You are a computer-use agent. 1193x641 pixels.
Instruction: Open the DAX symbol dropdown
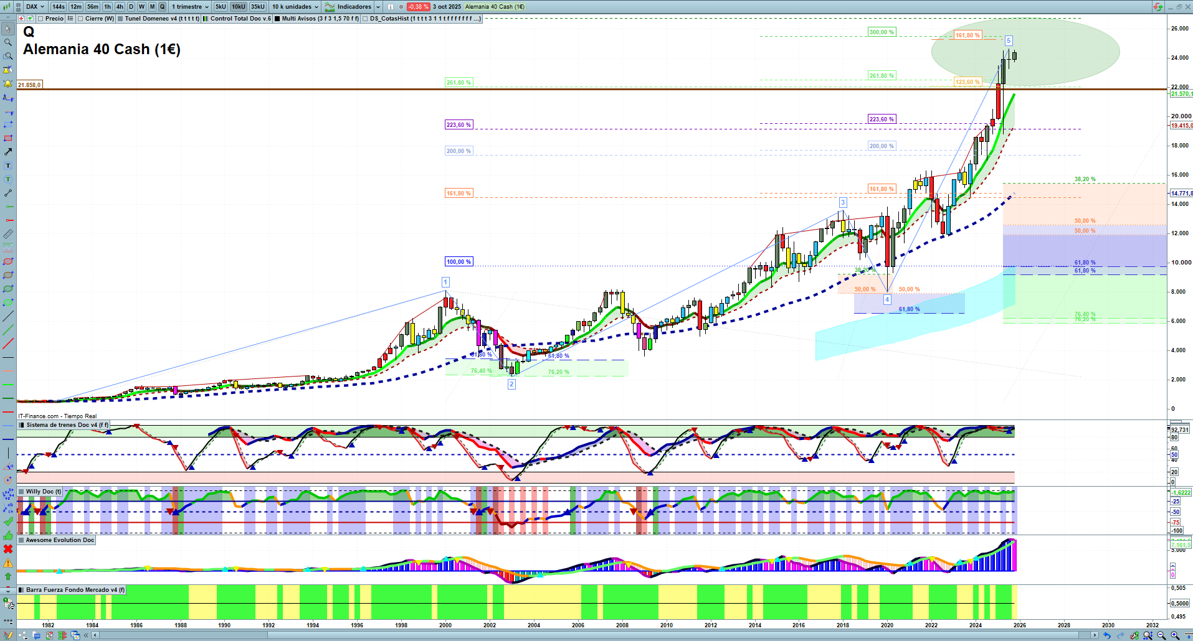click(36, 7)
